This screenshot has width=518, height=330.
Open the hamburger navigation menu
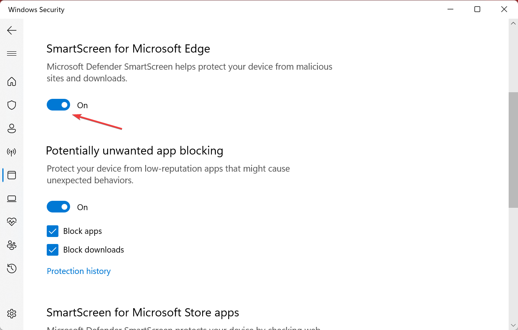click(x=12, y=54)
